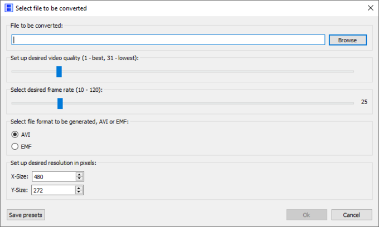Decrease Y-Size with down arrow

[79, 193]
